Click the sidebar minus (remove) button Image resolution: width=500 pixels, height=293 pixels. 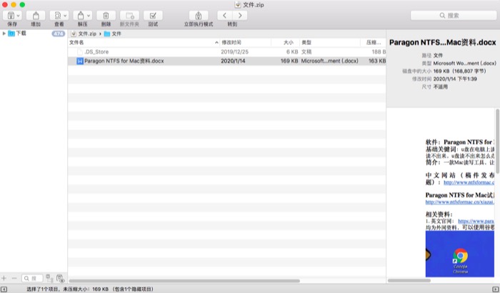tap(14, 278)
